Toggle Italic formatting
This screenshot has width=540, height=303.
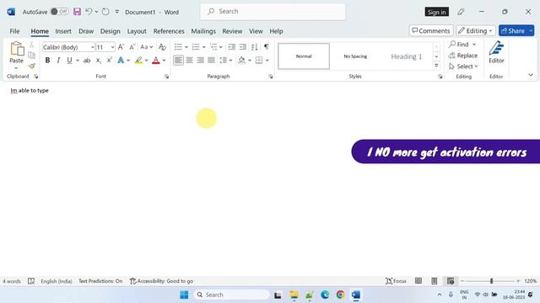pyautogui.click(x=58, y=61)
